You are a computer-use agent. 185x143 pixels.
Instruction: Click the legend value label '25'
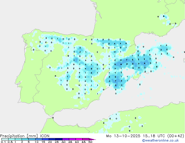click(x=57, y=142)
